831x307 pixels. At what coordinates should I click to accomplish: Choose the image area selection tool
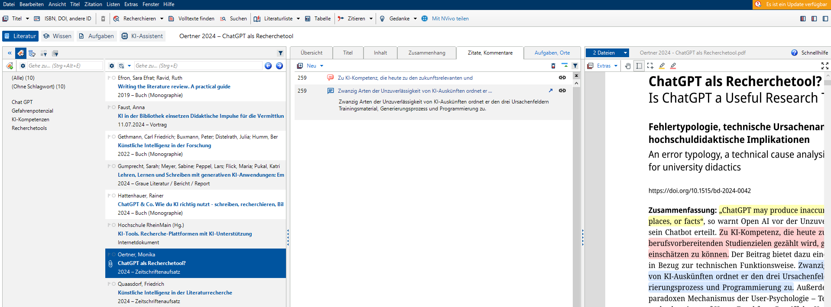(x=650, y=66)
